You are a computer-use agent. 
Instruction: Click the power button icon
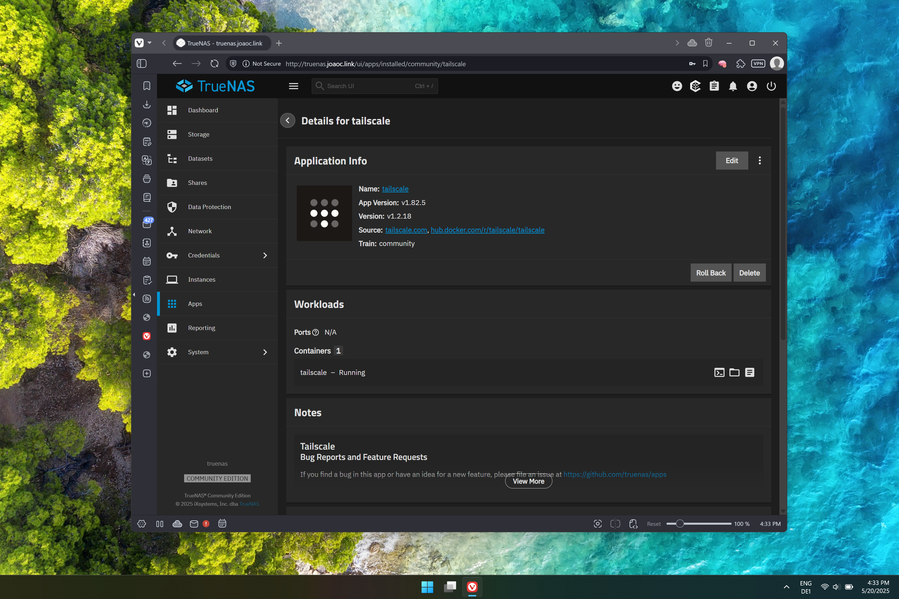pyautogui.click(x=771, y=86)
